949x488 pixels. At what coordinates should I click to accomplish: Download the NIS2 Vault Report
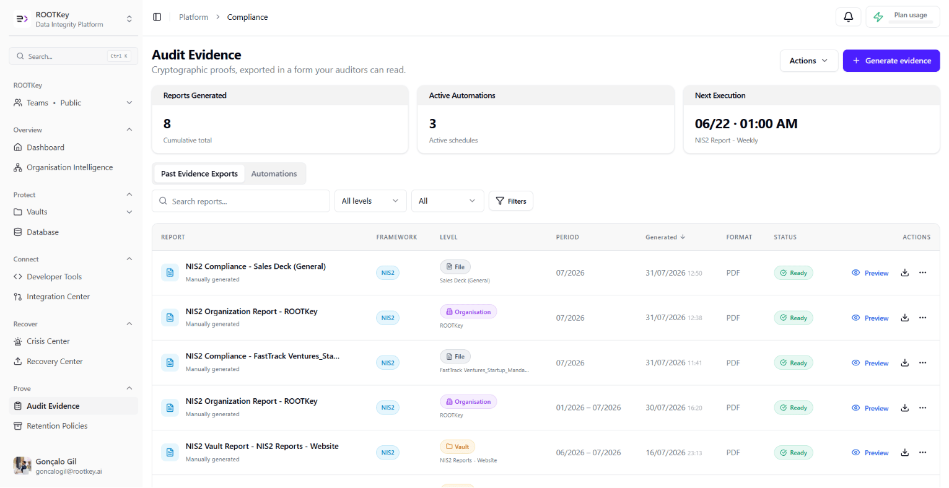pos(905,453)
